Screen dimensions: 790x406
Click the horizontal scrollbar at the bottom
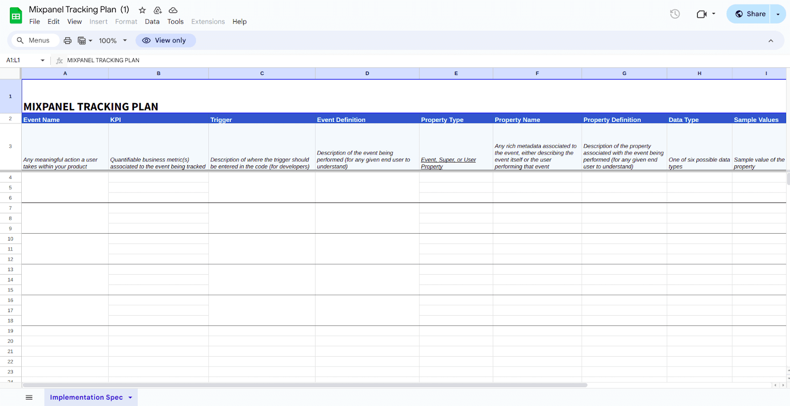(305, 385)
